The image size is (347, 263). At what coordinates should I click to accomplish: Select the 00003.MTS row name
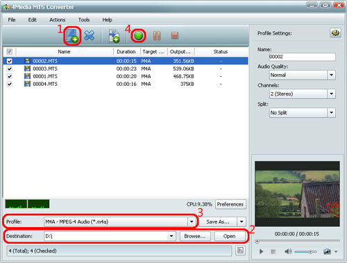(45, 69)
